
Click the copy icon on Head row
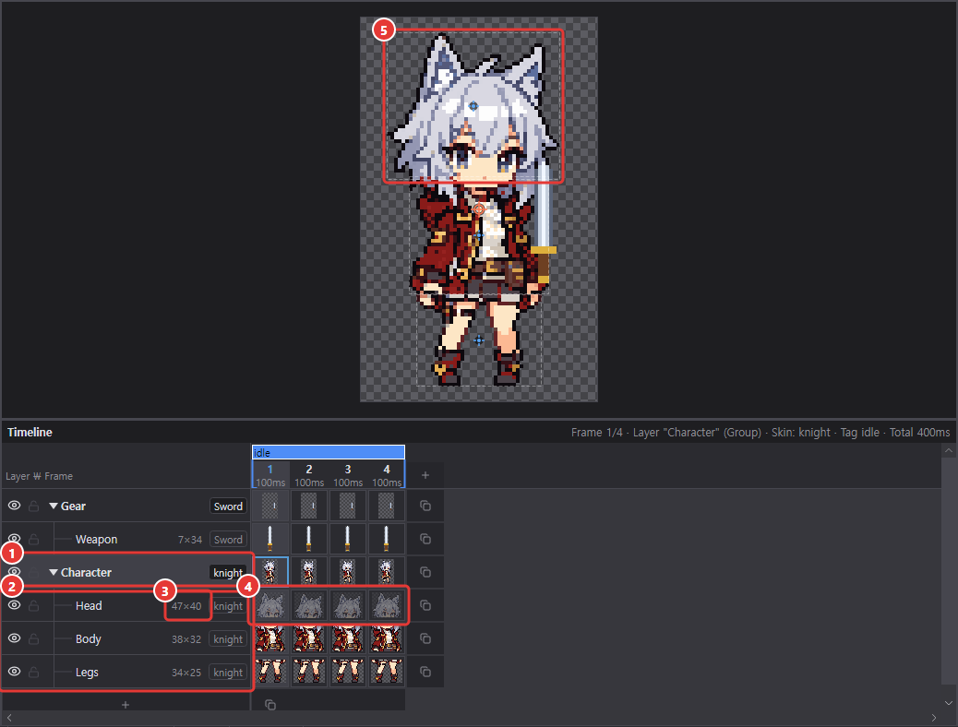(x=425, y=605)
